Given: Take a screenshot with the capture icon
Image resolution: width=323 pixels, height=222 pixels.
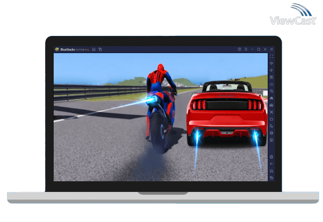Looking at the screenshot, I should 271,112.
